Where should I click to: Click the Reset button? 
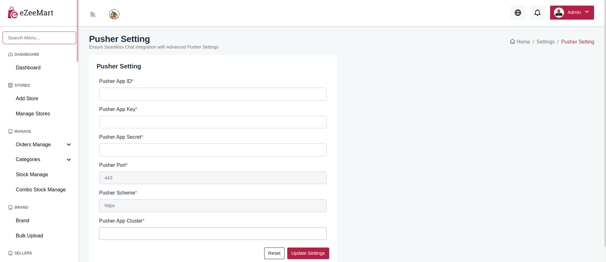coord(274,253)
